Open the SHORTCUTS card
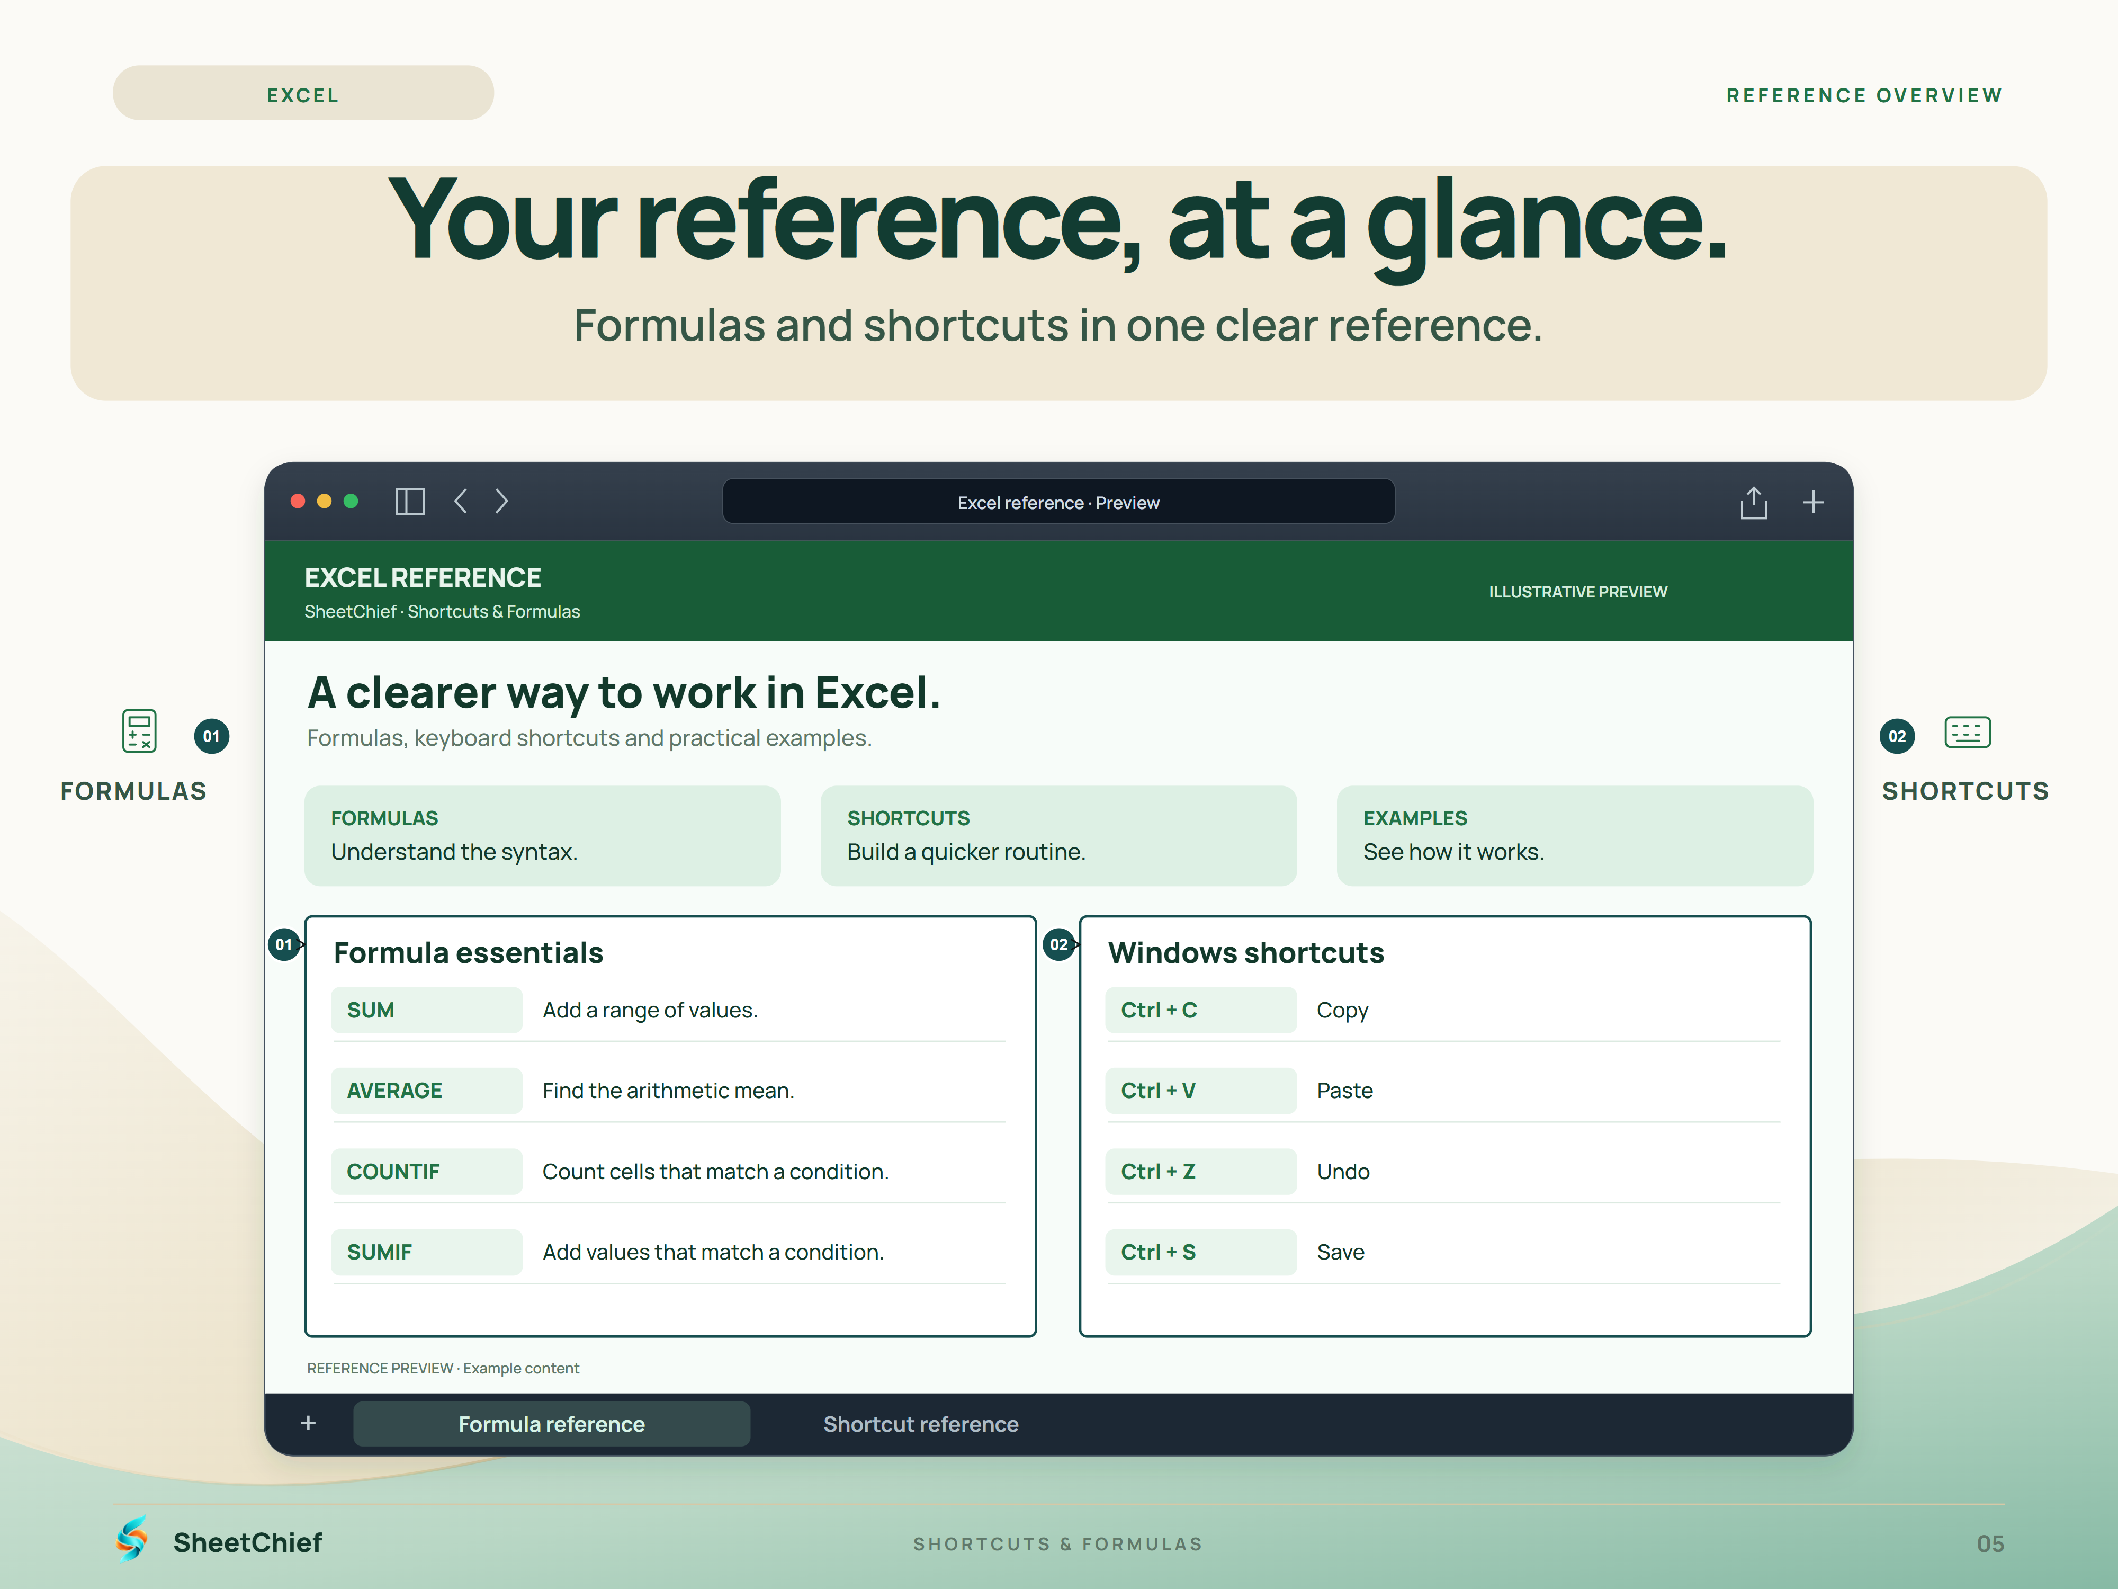Screen dimensions: 2118x1589 click(1059, 836)
